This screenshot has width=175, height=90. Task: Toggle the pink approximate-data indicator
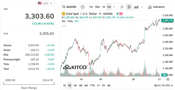[x=121, y=14]
